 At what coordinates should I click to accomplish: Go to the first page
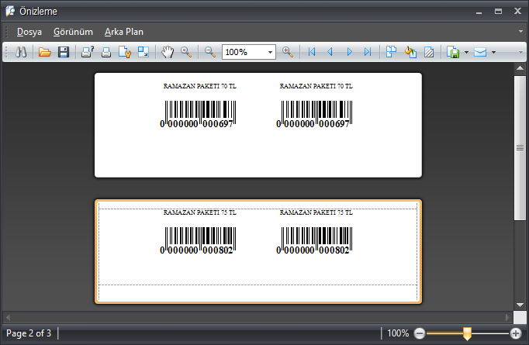pos(312,52)
